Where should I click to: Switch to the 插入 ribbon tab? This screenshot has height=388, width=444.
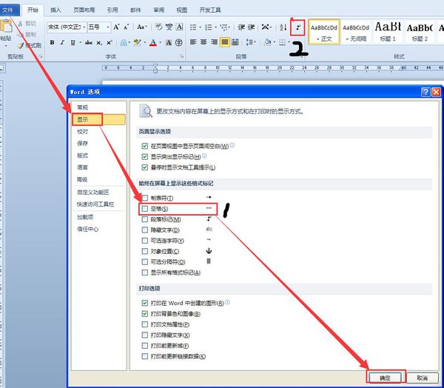55,10
